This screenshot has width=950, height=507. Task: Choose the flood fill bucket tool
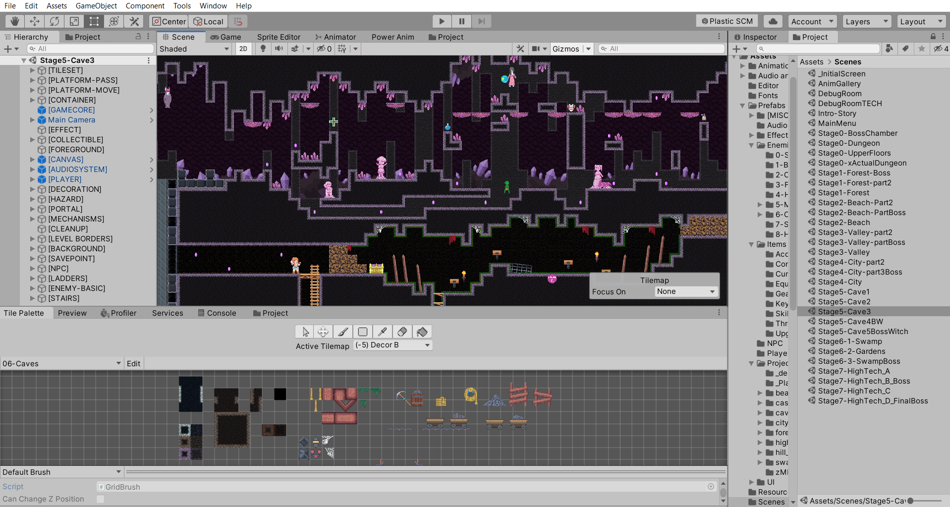422,332
